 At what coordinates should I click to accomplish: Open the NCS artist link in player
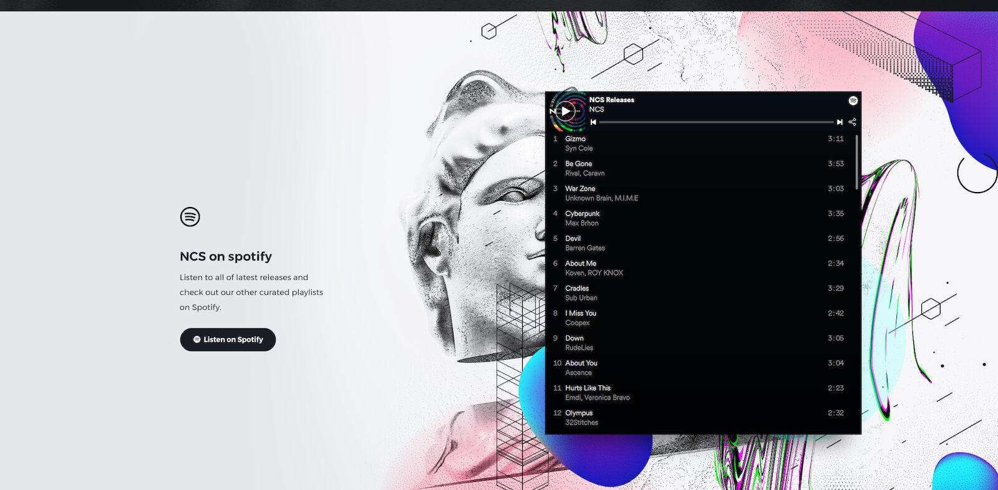point(596,110)
